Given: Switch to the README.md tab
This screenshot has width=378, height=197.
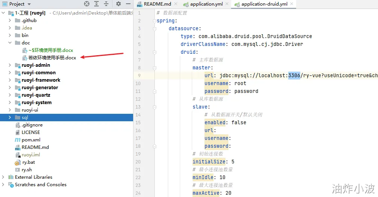Looking at the screenshot, I should (x=157, y=4).
